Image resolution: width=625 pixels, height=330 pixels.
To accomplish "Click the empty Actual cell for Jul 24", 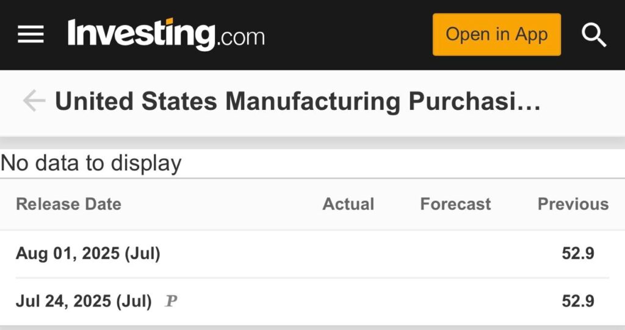I will coord(349,301).
